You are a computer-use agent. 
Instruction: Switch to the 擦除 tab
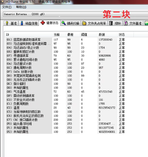(x=115, y=23)
